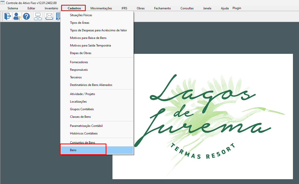This screenshot has height=184, width=299.
Task: Click the app icon in title bar
Action: coord(3,3)
